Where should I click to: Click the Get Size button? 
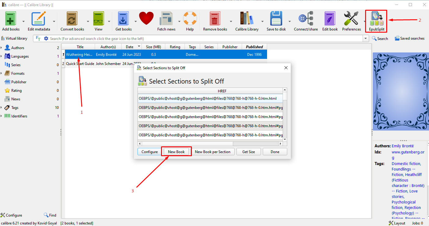248,152
